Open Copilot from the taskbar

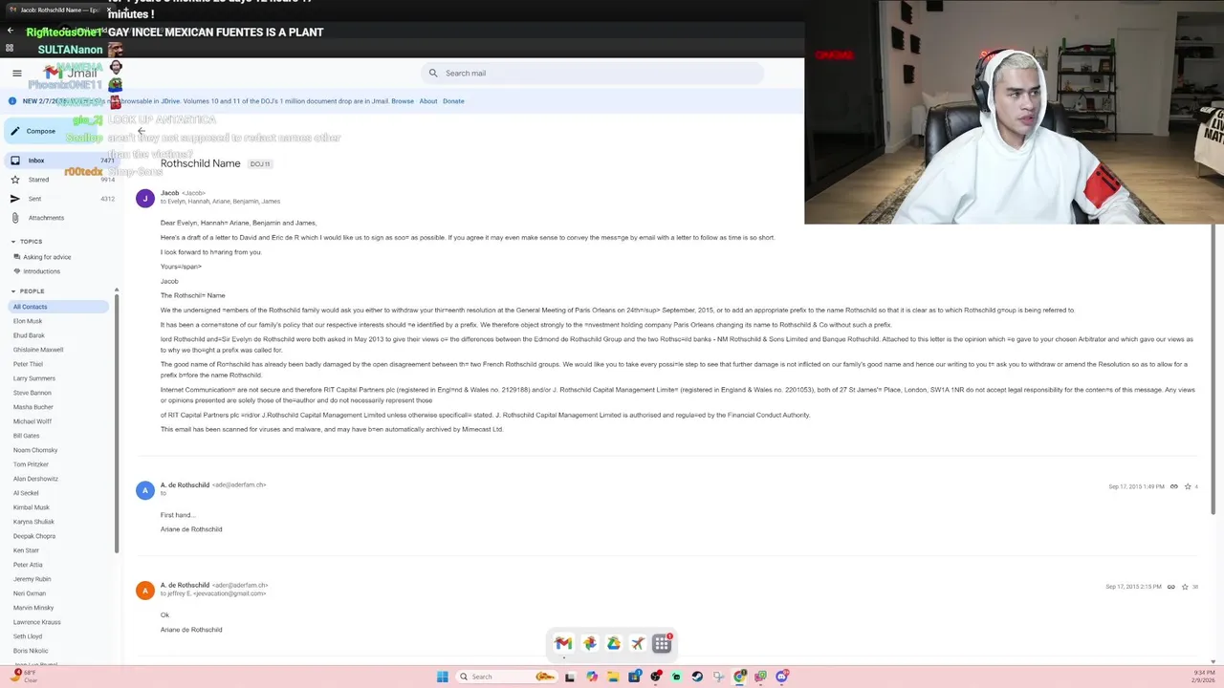(592, 677)
